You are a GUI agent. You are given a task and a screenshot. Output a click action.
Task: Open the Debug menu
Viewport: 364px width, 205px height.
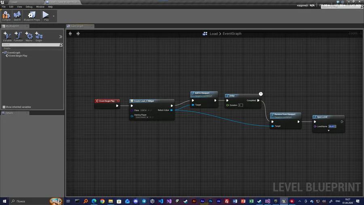coord(29,7)
